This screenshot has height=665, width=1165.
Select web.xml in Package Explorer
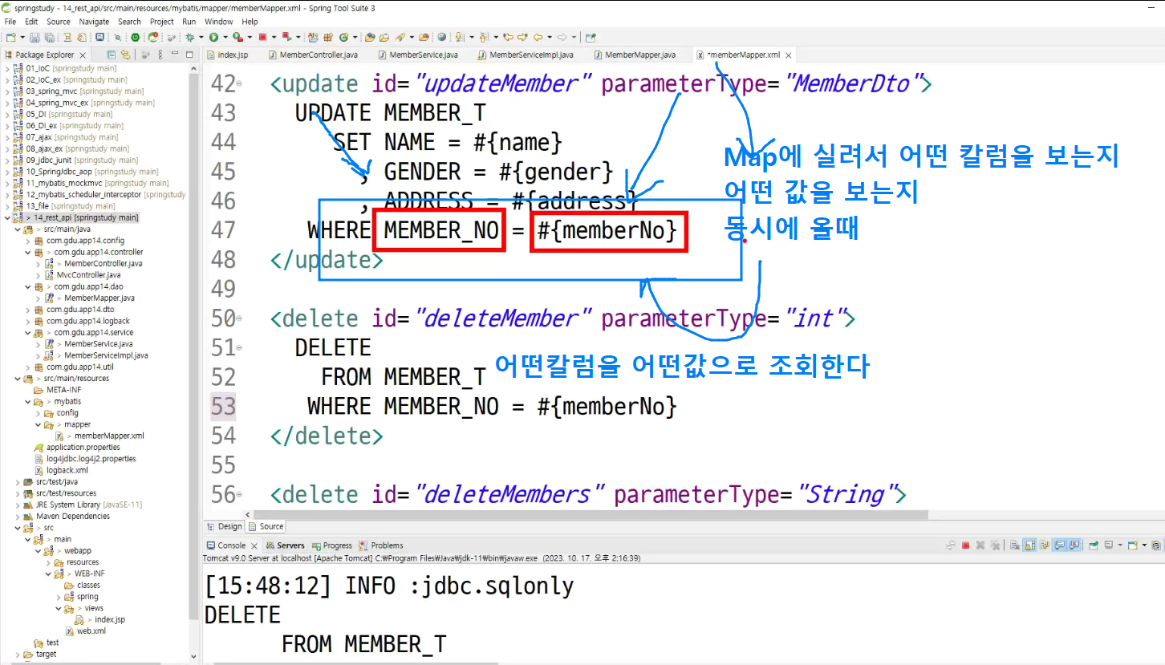click(x=91, y=631)
